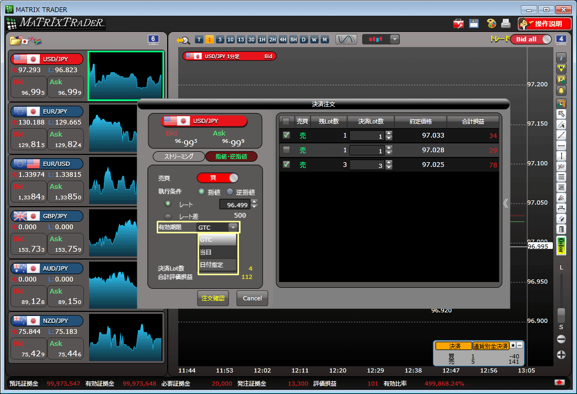
Task: Select the レート差 rate difference radio button
Action: (168, 216)
